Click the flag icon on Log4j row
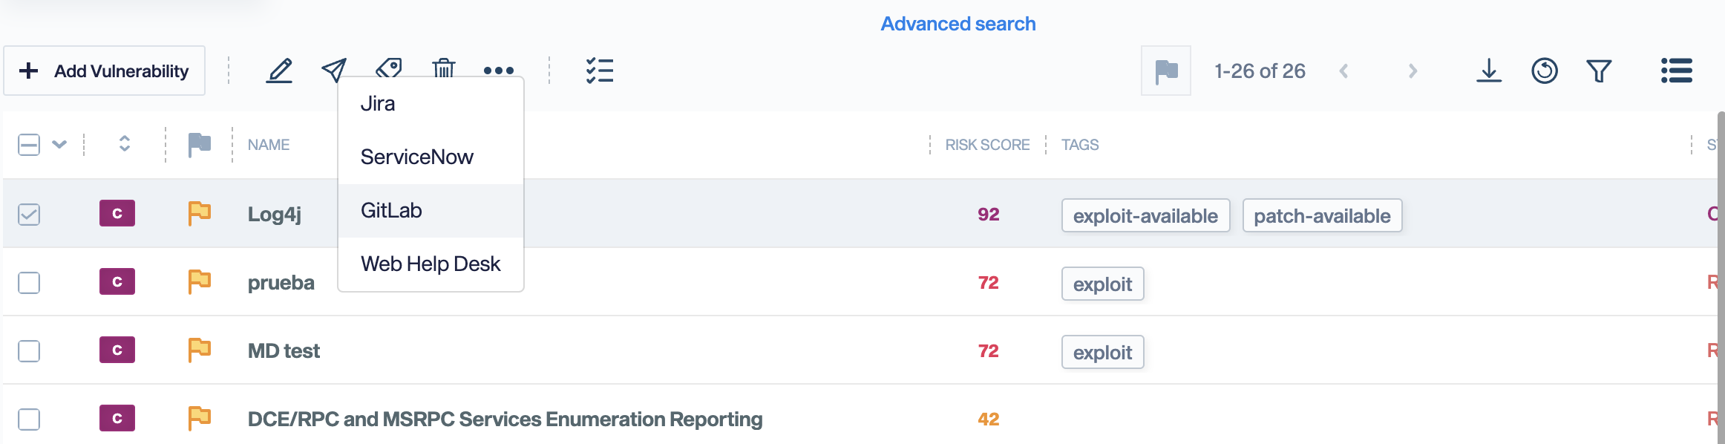 click(x=199, y=214)
